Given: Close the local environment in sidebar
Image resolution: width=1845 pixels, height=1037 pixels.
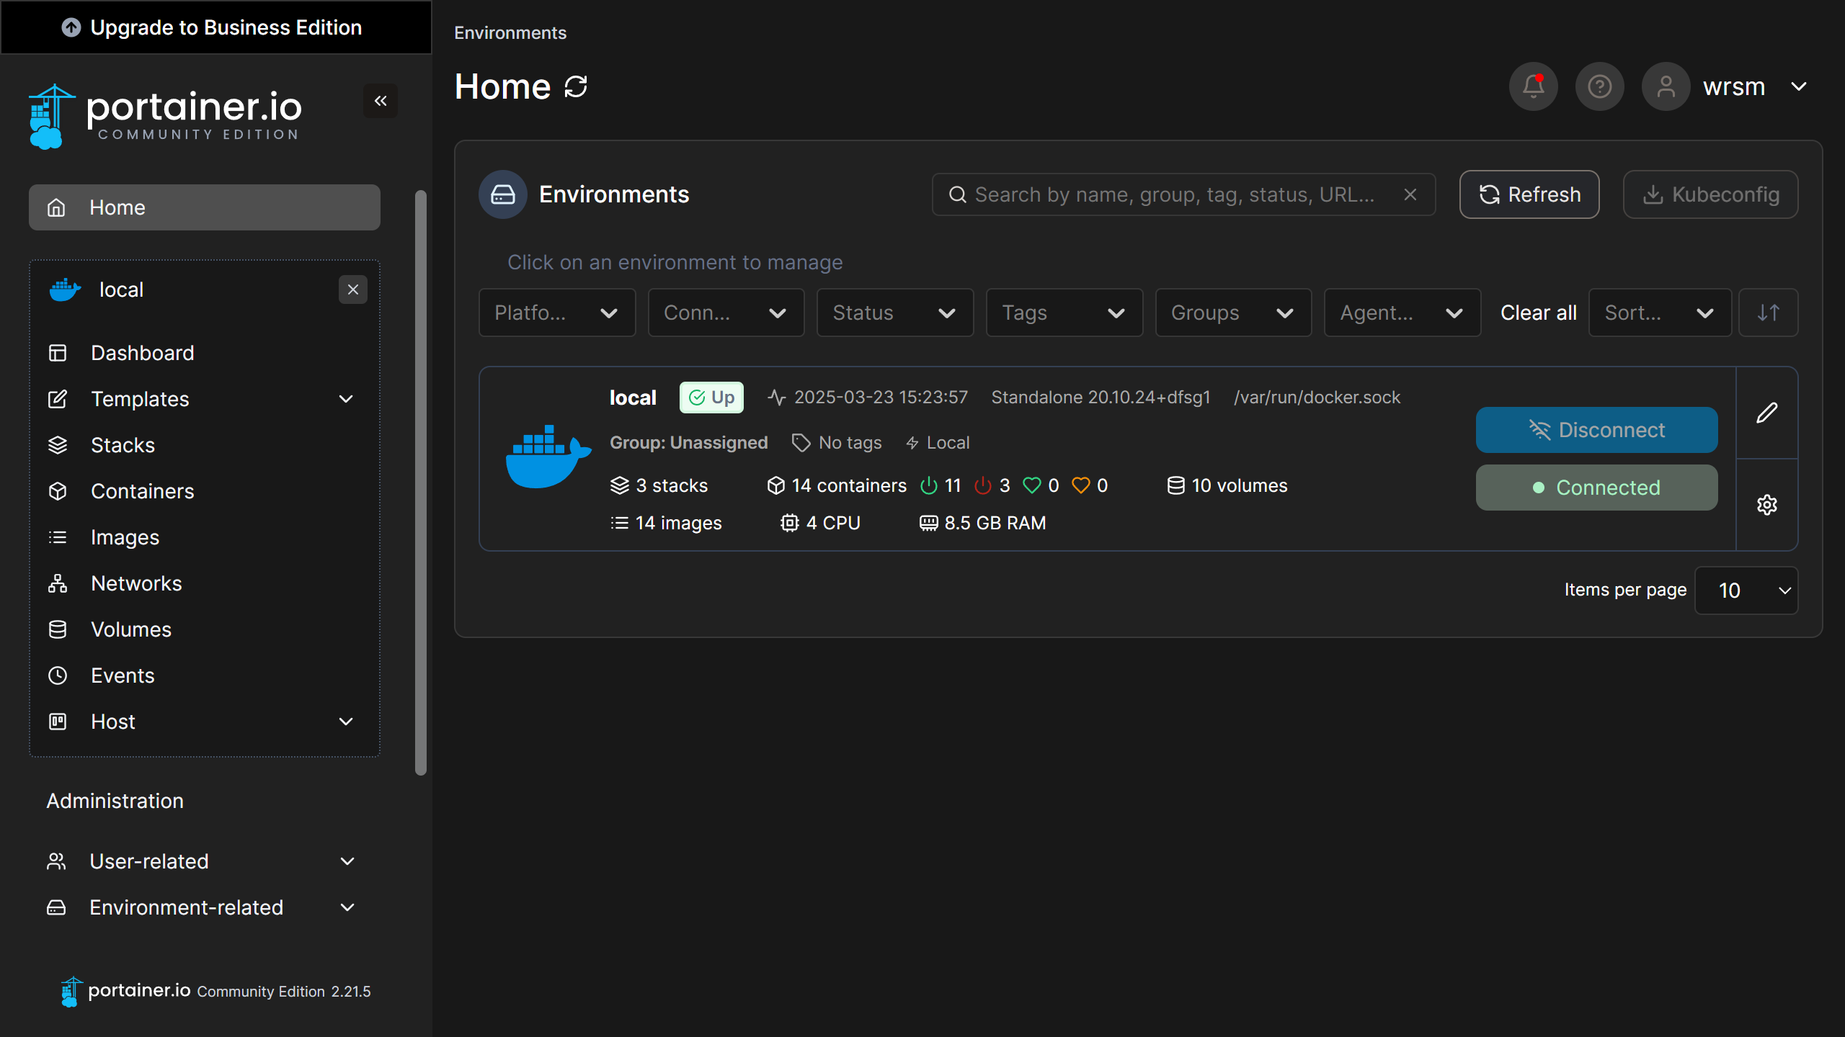Looking at the screenshot, I should (x=353, y=289).
